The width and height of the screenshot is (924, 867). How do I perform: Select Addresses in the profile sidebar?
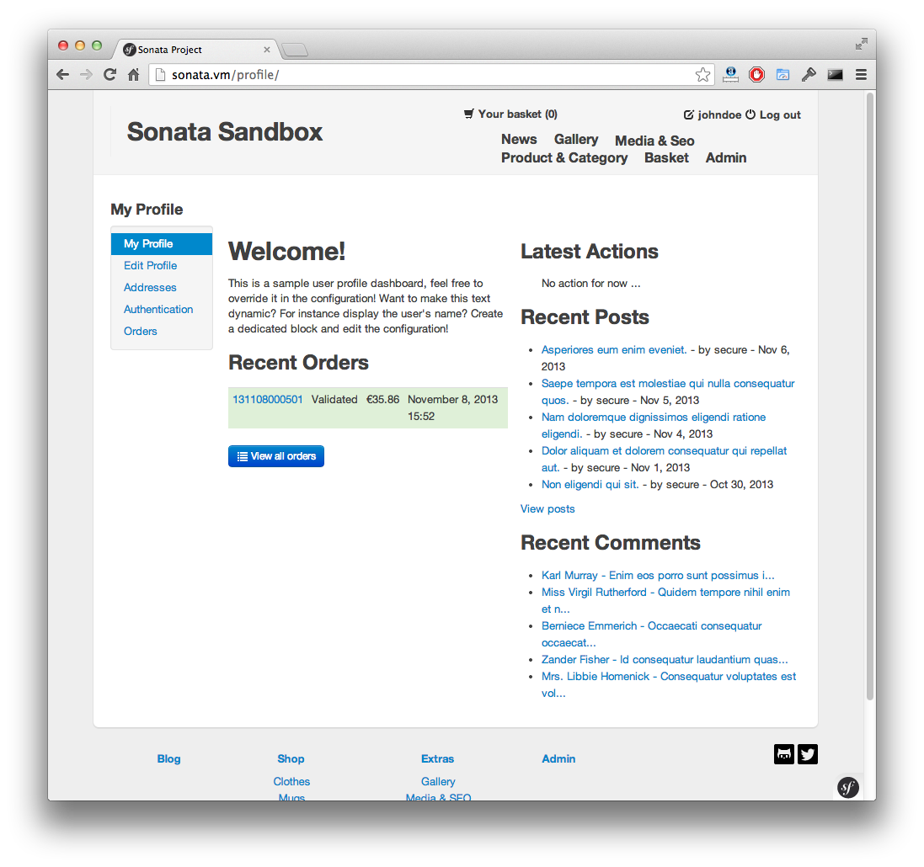tap(150, 288)
